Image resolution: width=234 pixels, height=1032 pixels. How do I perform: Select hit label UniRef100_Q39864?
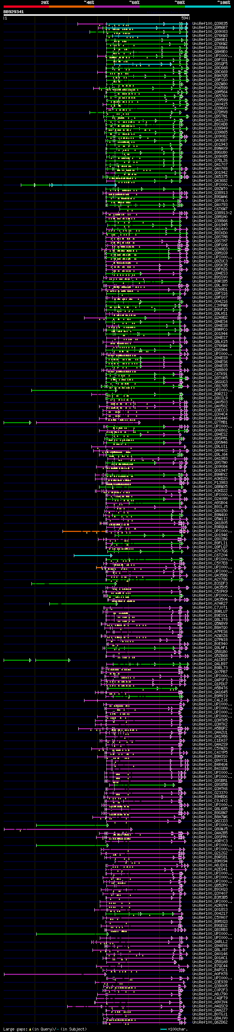[210, 48]
